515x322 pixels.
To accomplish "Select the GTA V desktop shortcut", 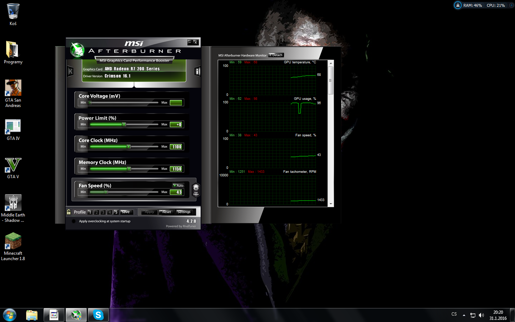I will [x=13, y=168].
